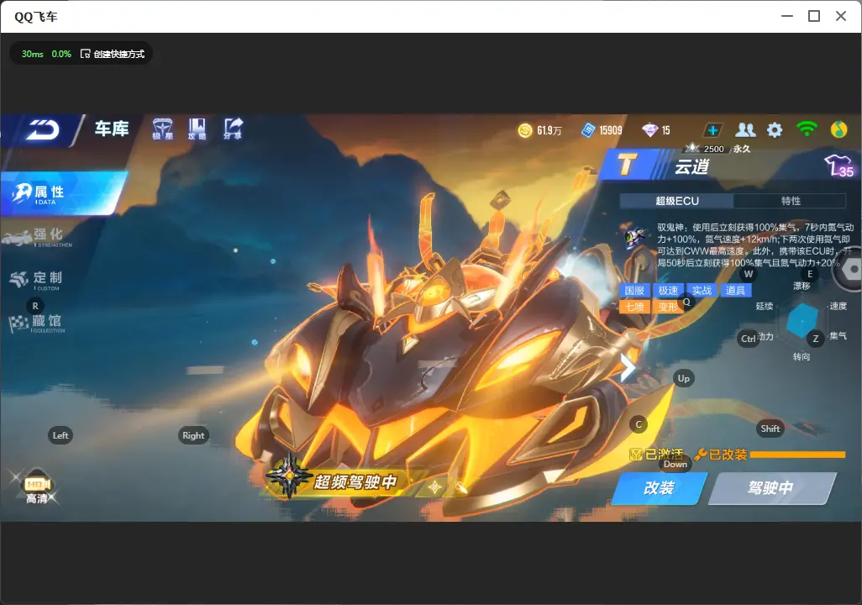The width and height of the screenshot is (862, 605).
Task: Click the 国服 tag
Action: pos(634,291)
